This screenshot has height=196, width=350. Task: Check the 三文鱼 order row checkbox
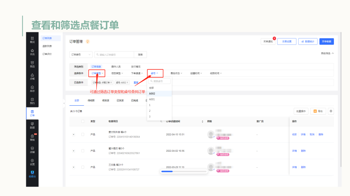click(x=83, y=167)
